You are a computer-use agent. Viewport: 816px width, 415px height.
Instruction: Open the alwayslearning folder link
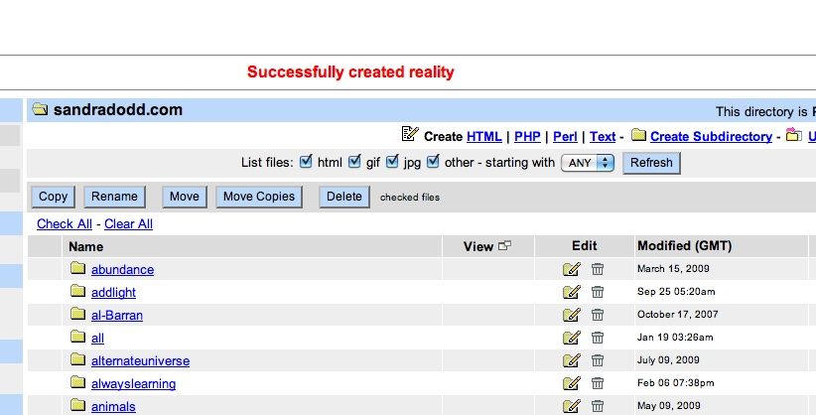point(133,383)
